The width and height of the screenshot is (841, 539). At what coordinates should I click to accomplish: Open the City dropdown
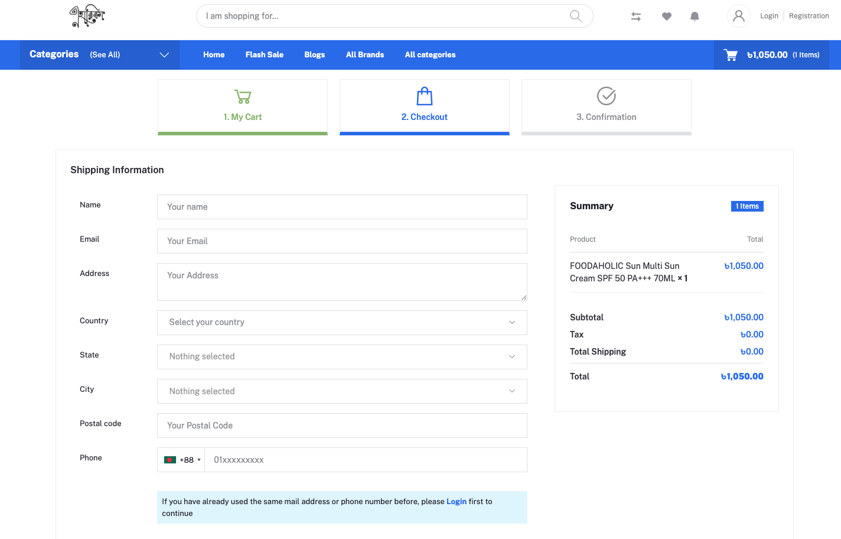click(342, 391)
